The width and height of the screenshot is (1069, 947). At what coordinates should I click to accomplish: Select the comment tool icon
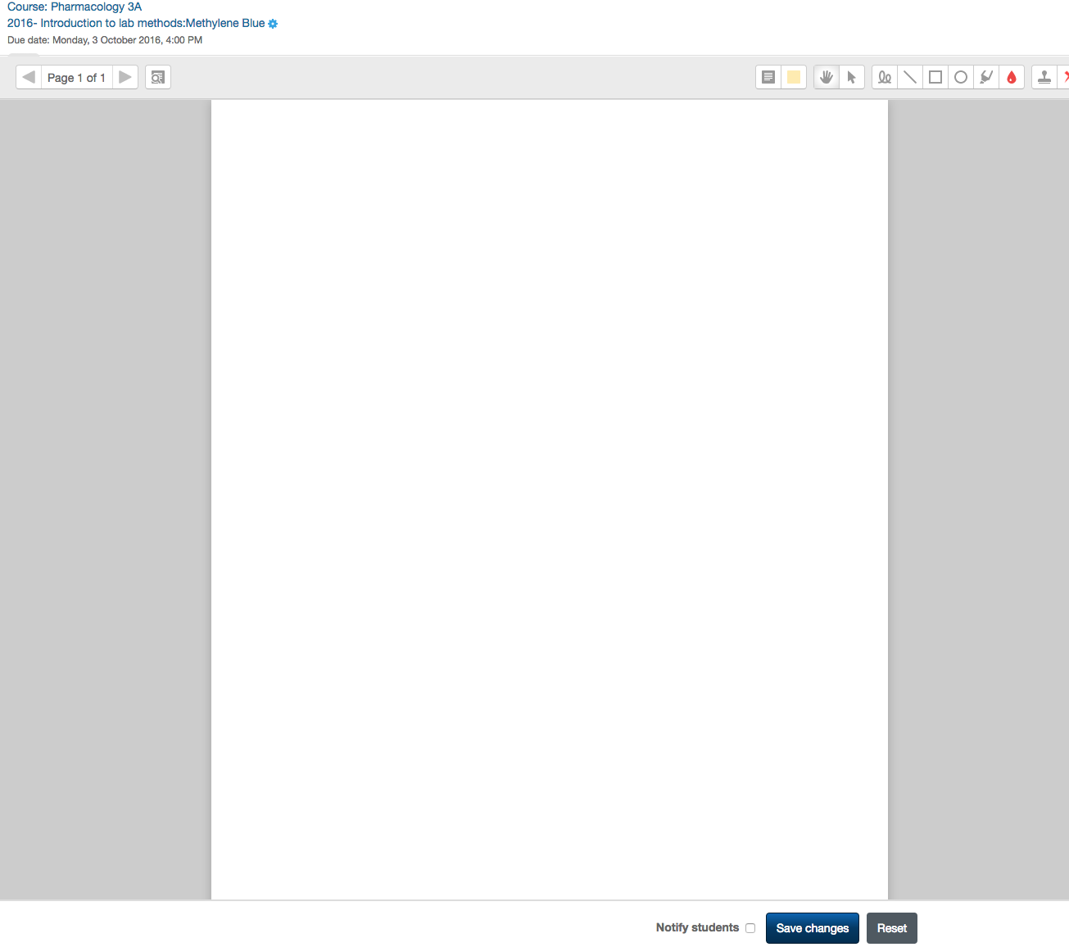(768, 77)
